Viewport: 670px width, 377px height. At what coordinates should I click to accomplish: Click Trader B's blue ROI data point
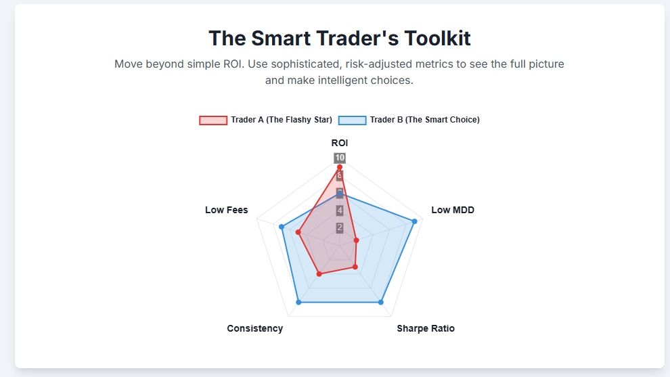tap(340, 194)
